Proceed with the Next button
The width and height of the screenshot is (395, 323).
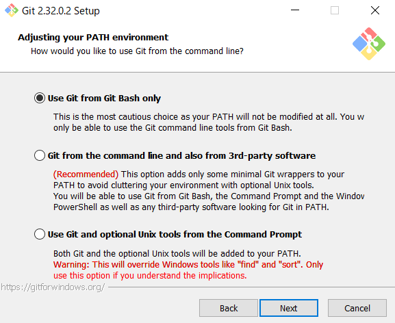click(289, 308)
